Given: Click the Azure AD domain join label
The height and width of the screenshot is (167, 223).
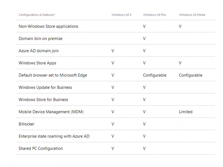Looking at the screenshot, I should point(38,51).
